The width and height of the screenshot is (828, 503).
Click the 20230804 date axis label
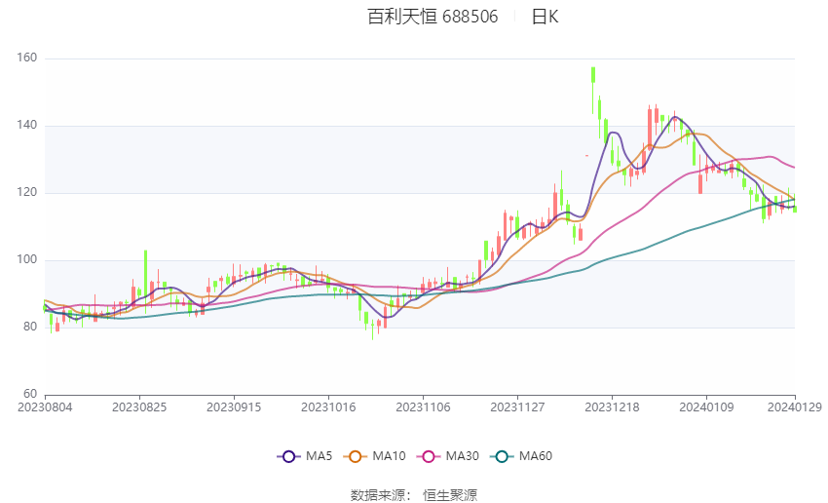[45, 407]
